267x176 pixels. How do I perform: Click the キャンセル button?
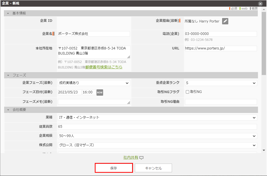tap(153, 168)
